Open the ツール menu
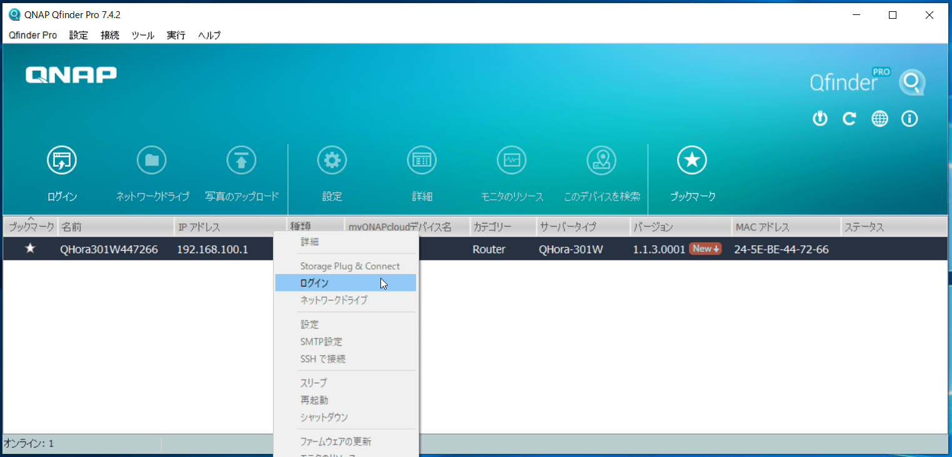Viewport: 952px width, 457px height. 143,36
